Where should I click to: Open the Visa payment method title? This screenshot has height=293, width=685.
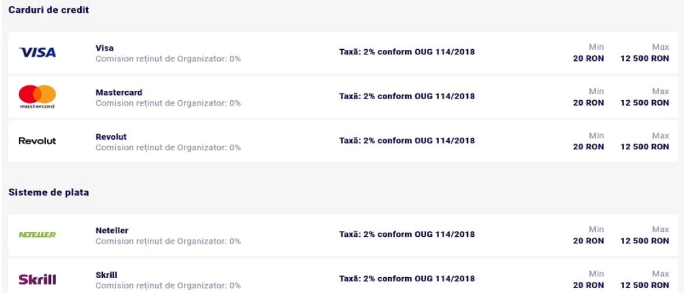point(104,48)
